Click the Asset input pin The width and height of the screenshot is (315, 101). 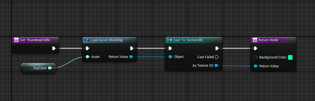point(87,57)
